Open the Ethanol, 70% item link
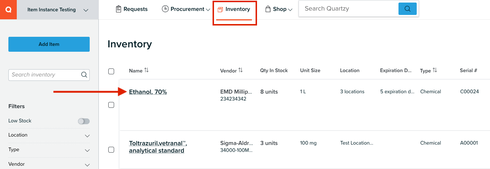The height and width of the screenshot is (169, 490). [148, 92]
